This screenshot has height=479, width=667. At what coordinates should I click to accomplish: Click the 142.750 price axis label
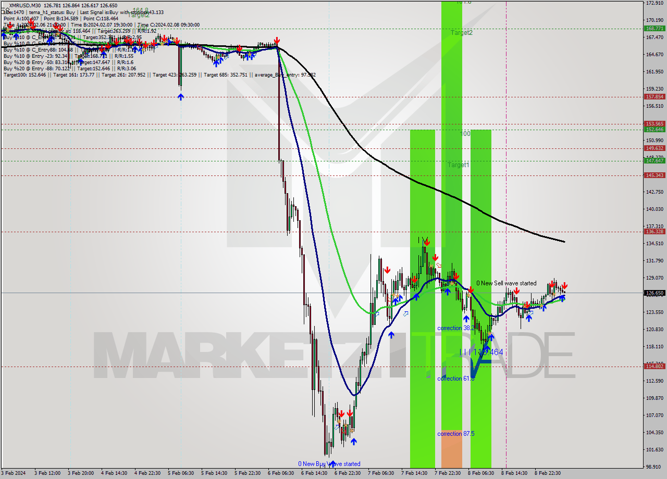pos(654,192)
